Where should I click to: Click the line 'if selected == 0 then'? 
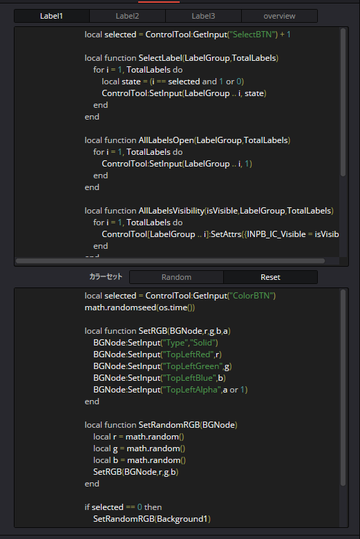pos(123,507)
